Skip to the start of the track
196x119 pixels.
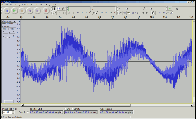coord(30,11)
